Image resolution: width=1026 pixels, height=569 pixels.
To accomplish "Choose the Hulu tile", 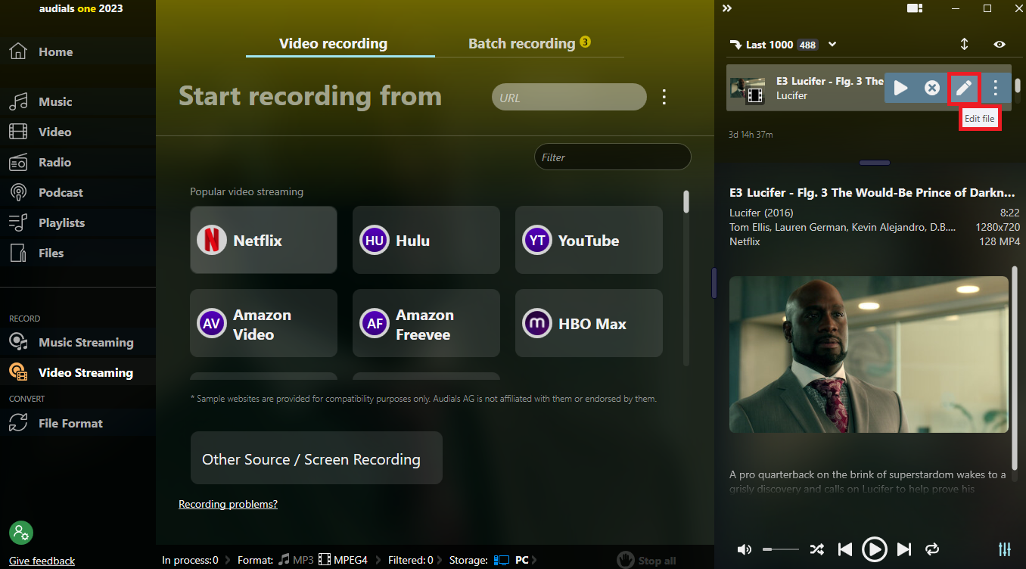I will point(426,240).
